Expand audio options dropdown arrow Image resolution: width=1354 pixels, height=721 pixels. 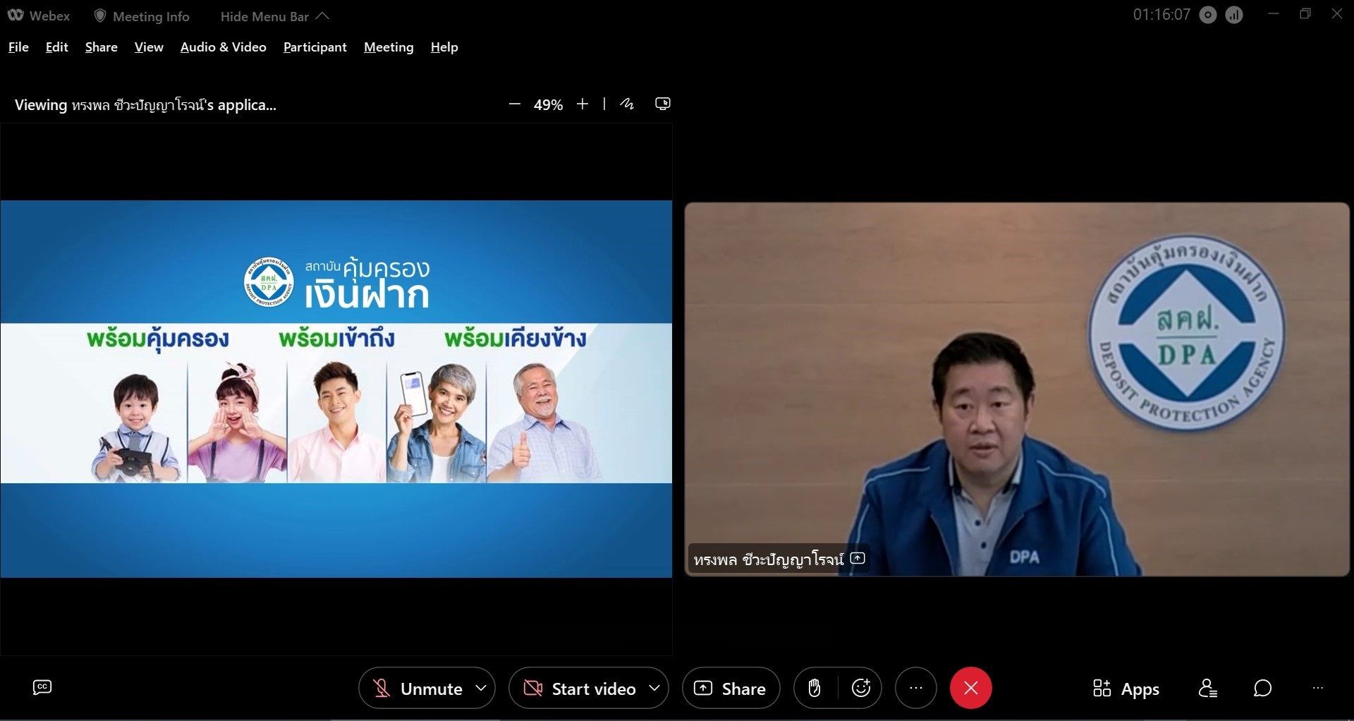coord(482,688)
